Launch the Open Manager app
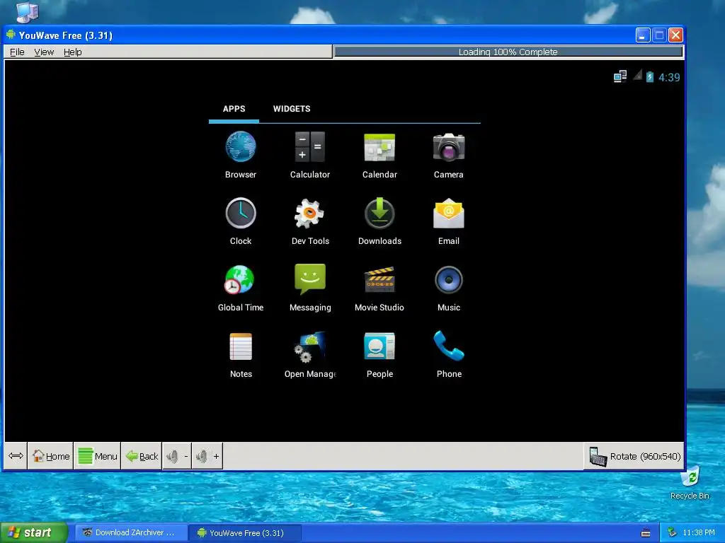725x543 pixels. (310, 354)
